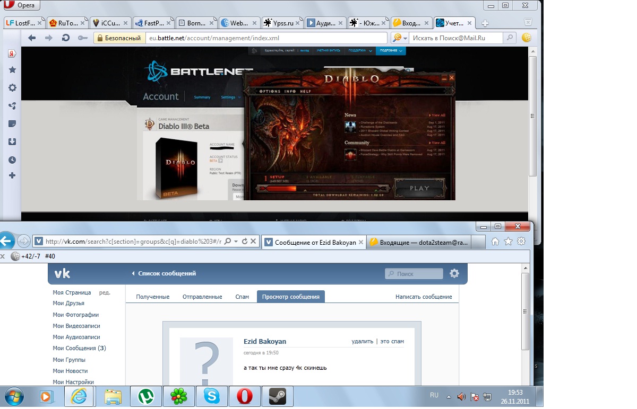637x409 pixels.
Task: Click View All next to News
Action: point(437,115)
